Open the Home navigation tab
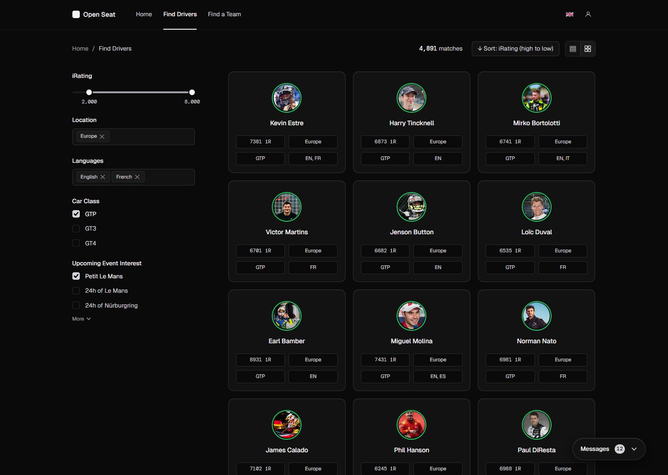668x475 pixels. pos(144,14)
